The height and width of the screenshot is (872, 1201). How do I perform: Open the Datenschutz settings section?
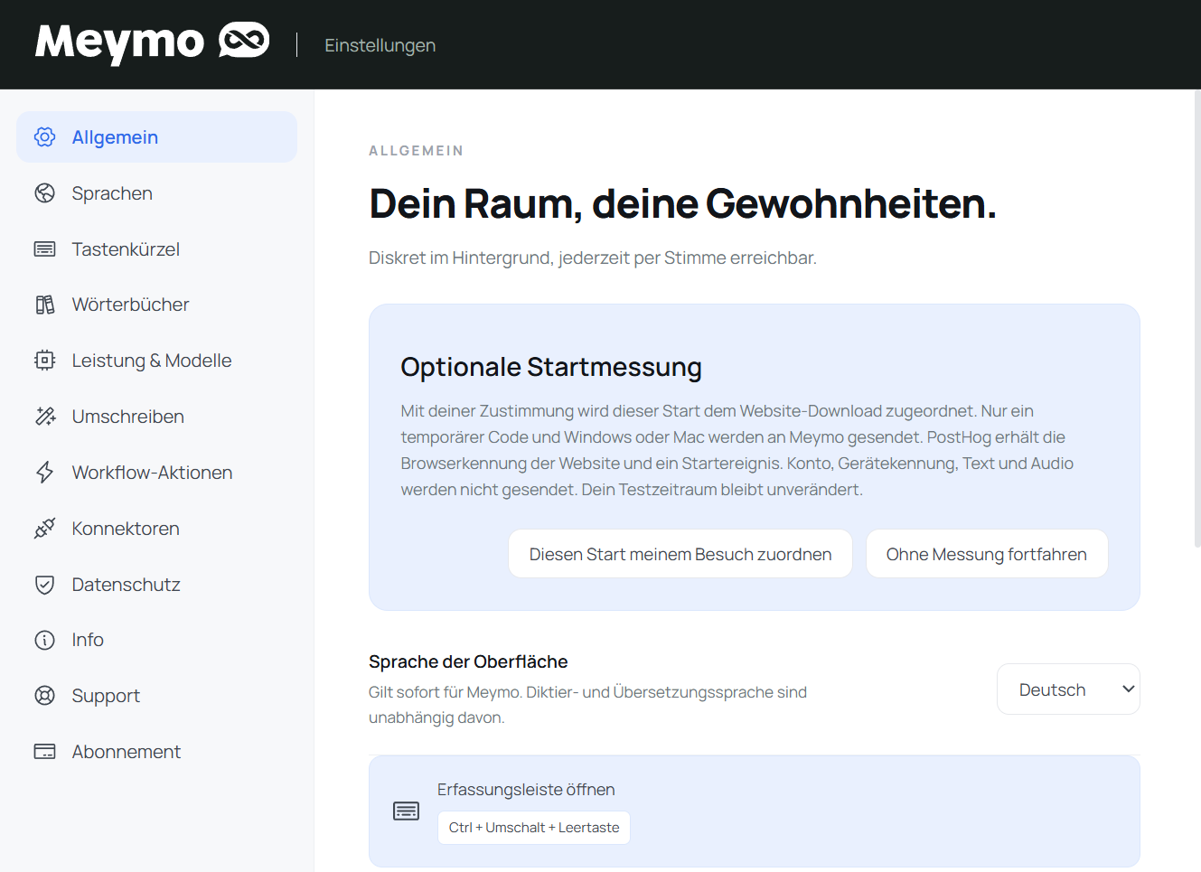[156, 585]
